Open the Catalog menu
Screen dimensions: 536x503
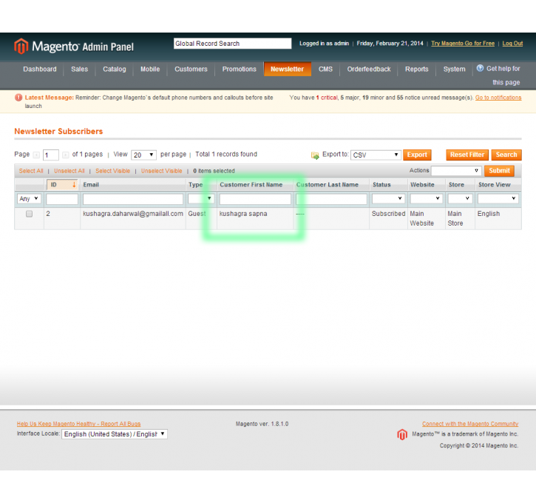[x=114, y=69]
